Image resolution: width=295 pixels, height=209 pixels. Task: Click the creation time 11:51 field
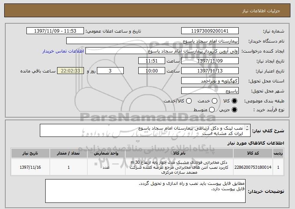[x=152, y=61]
